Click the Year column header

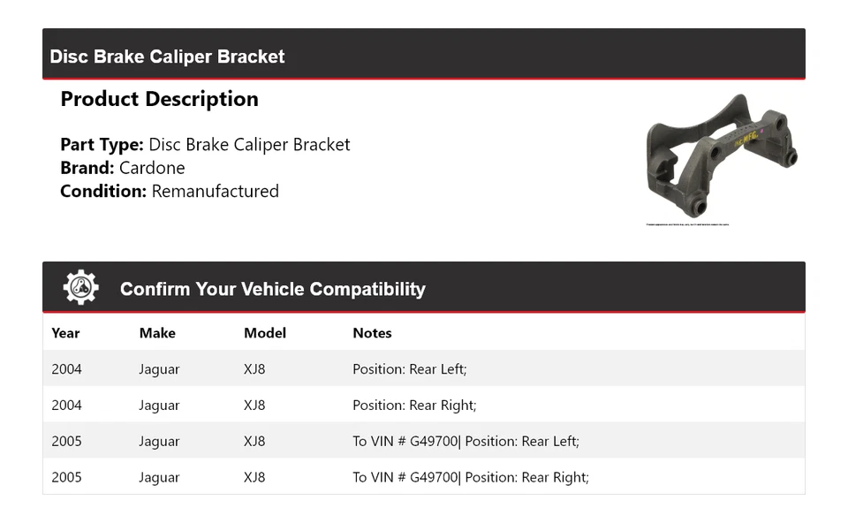point(65,333)
